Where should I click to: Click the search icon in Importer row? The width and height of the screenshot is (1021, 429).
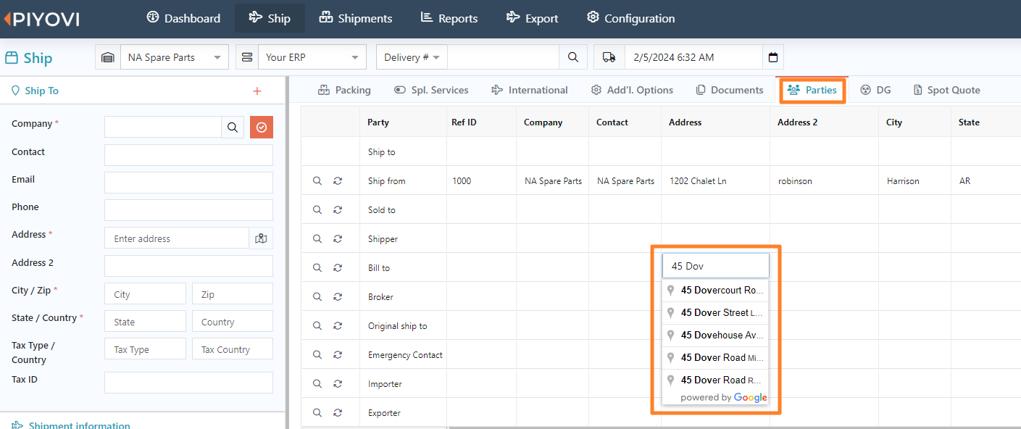click(x=317, y=383)
